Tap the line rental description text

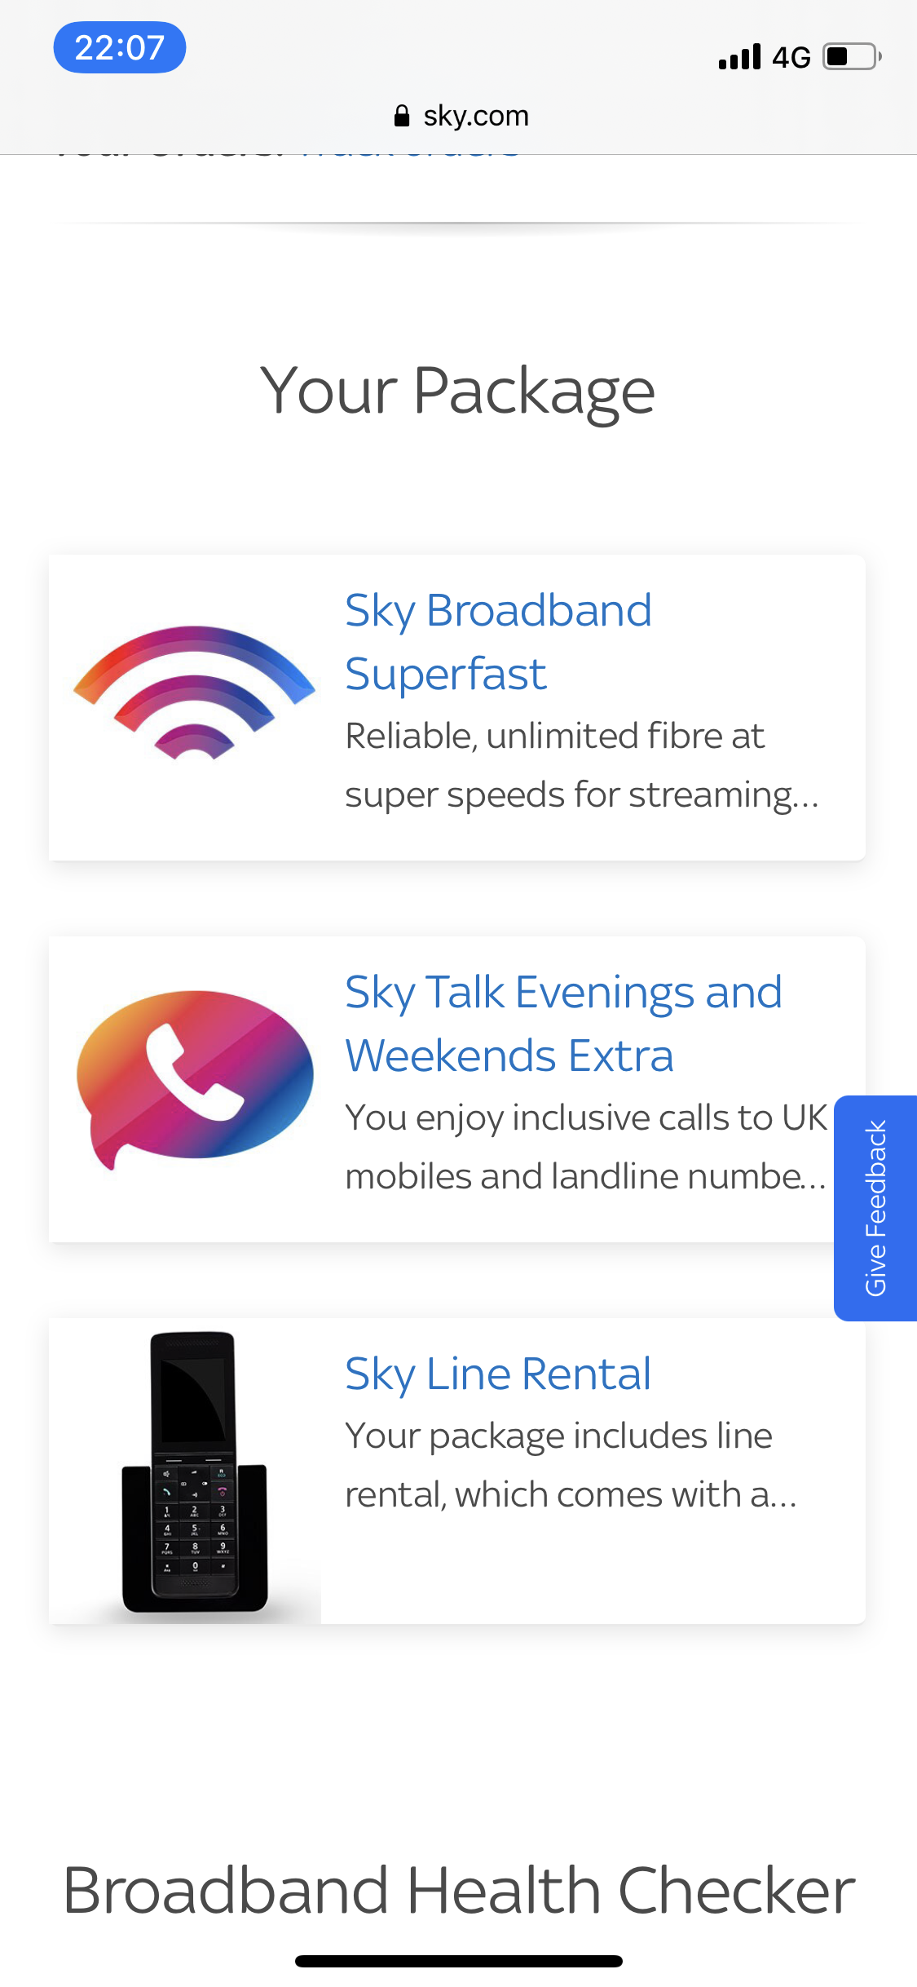point(571,1465)
